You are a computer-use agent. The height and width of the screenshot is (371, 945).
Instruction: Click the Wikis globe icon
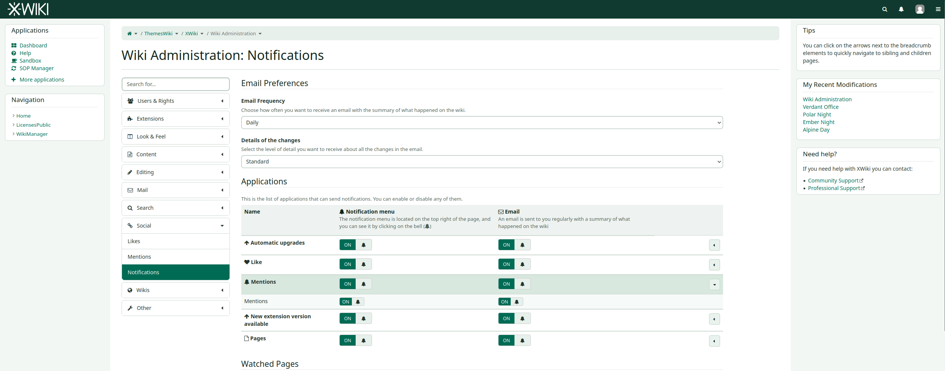point(130,290)
